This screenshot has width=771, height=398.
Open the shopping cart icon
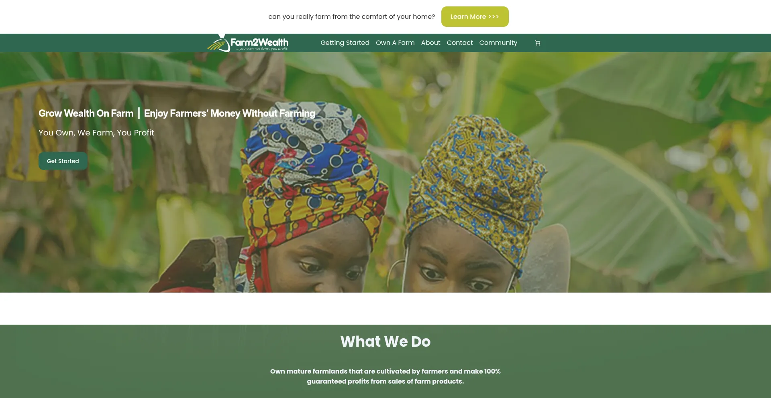[537, 43]
